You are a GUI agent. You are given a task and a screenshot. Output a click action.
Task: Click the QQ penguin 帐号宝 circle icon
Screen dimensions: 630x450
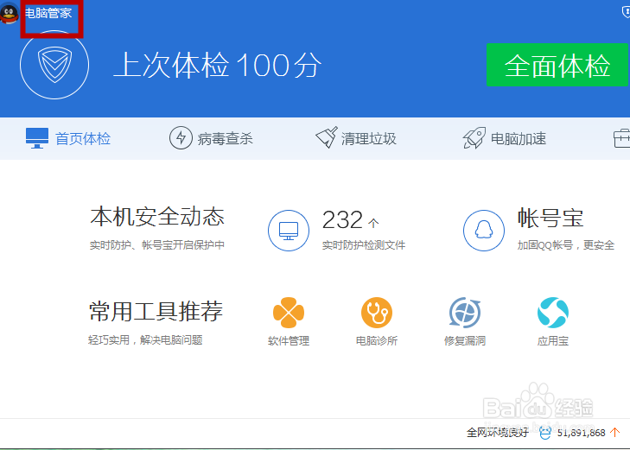[x=484, y=231]
